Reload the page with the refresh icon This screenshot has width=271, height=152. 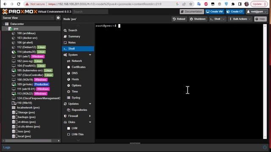click(19, 4)
